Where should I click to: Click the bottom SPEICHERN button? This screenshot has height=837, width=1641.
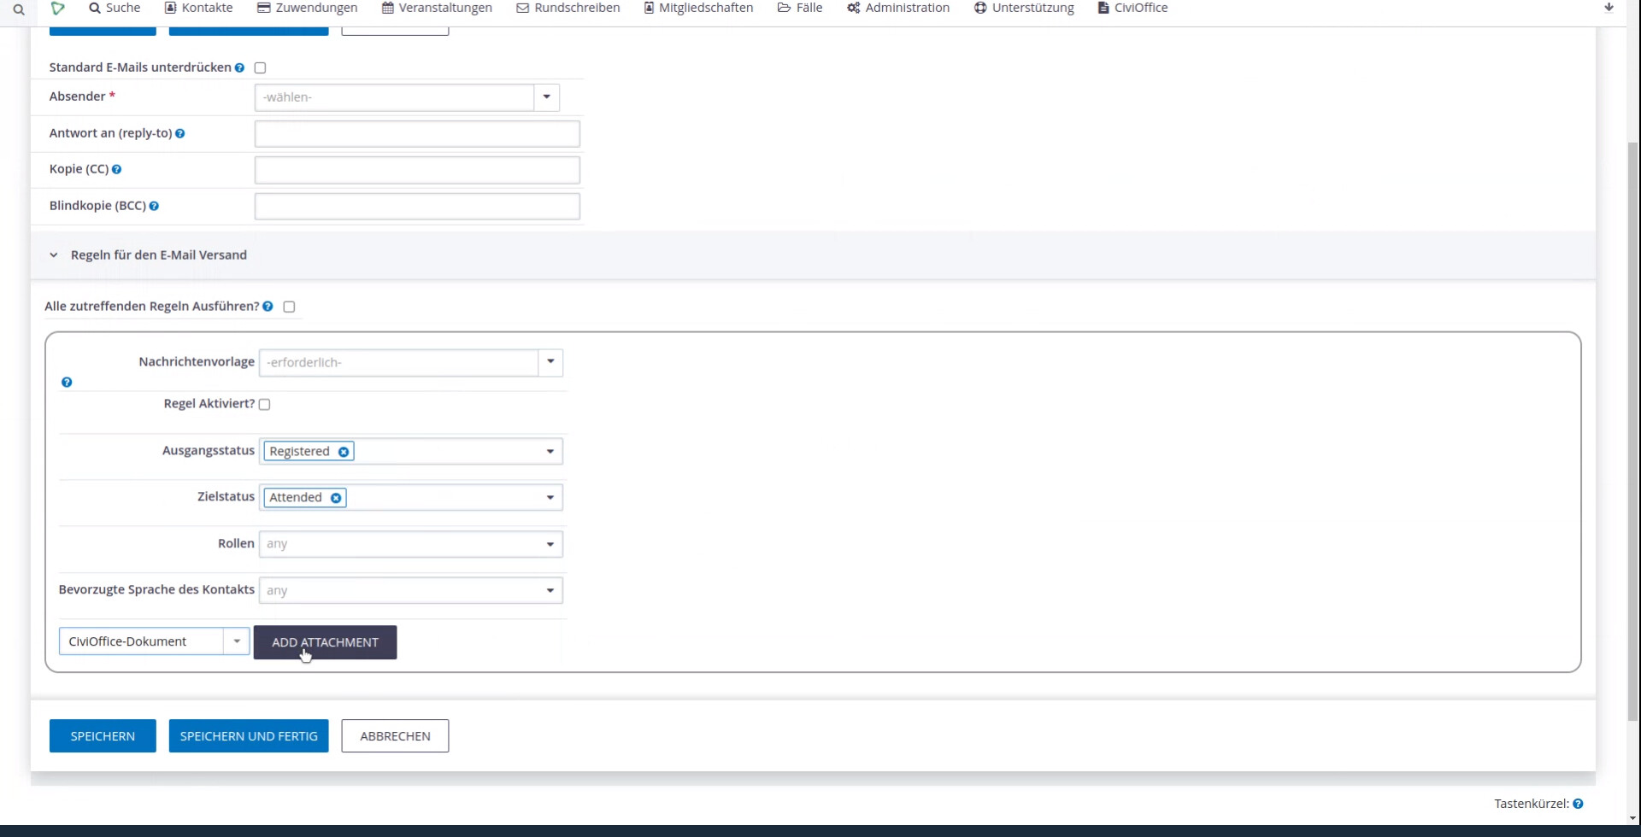click(x=103, y=736)
